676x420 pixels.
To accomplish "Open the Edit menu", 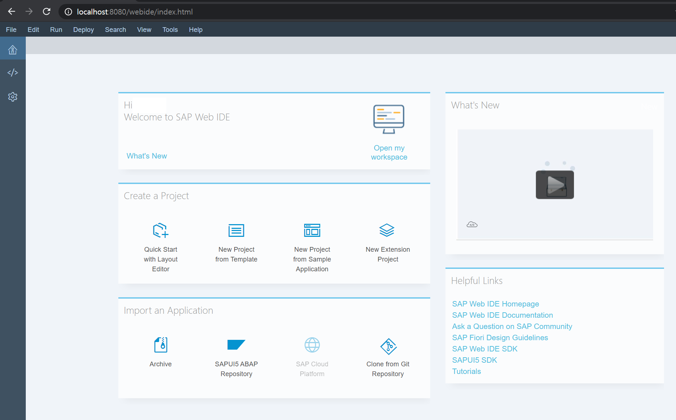I will (x=33, y=30).
